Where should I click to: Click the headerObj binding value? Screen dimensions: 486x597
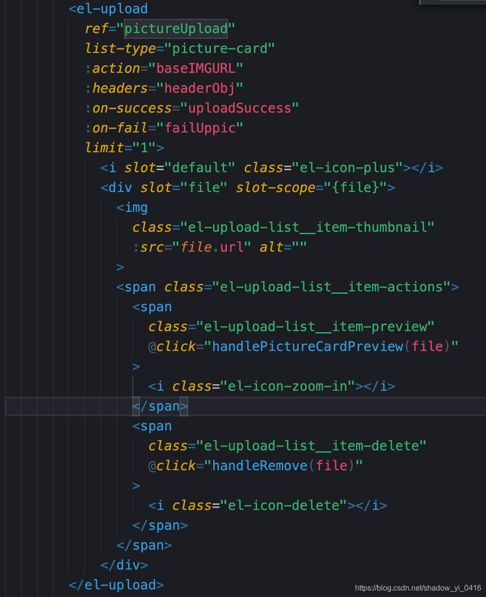click(200, 88)
